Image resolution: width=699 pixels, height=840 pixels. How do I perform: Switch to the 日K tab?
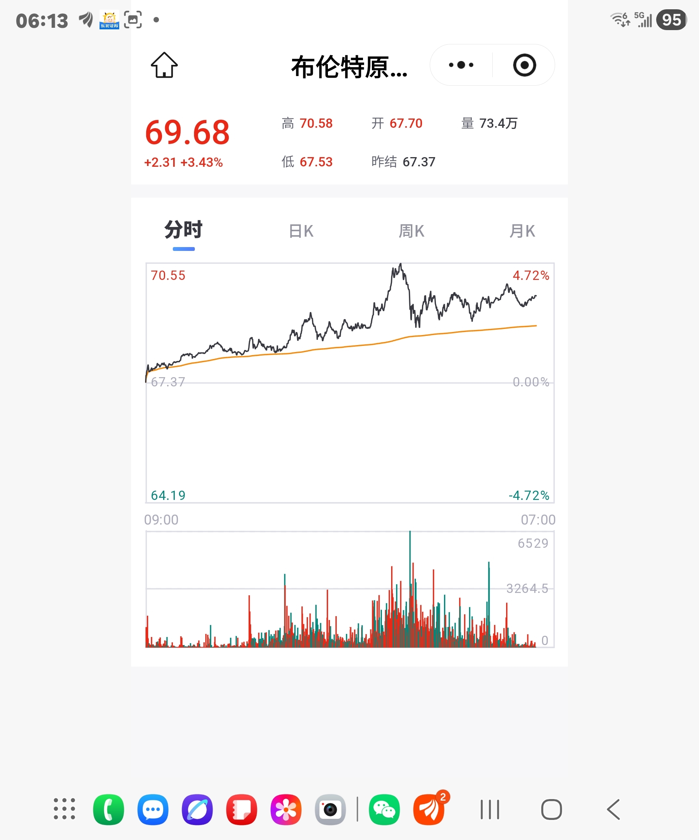coord(301,231)
